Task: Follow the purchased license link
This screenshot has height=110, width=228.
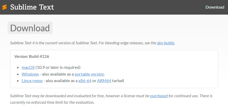Action: tap(159, 96)
